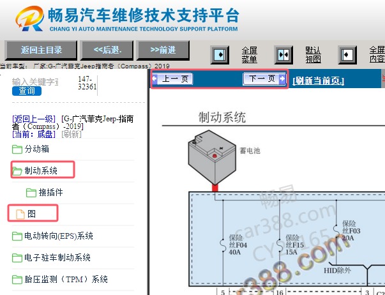Click the 刷新当前页 link
This screenshot has width=385, height=295.
pos(318,80)
